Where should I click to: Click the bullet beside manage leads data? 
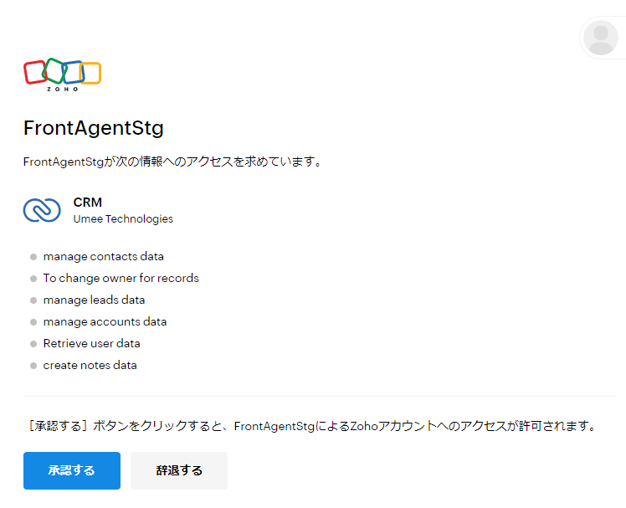coord(33,300)
